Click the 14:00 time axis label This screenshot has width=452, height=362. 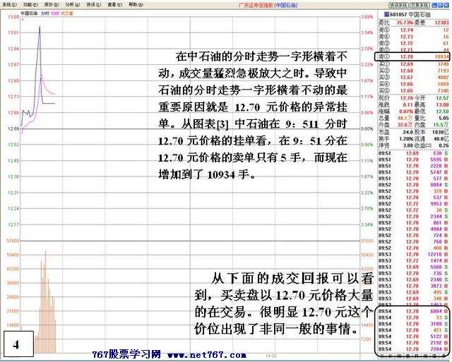270,356
